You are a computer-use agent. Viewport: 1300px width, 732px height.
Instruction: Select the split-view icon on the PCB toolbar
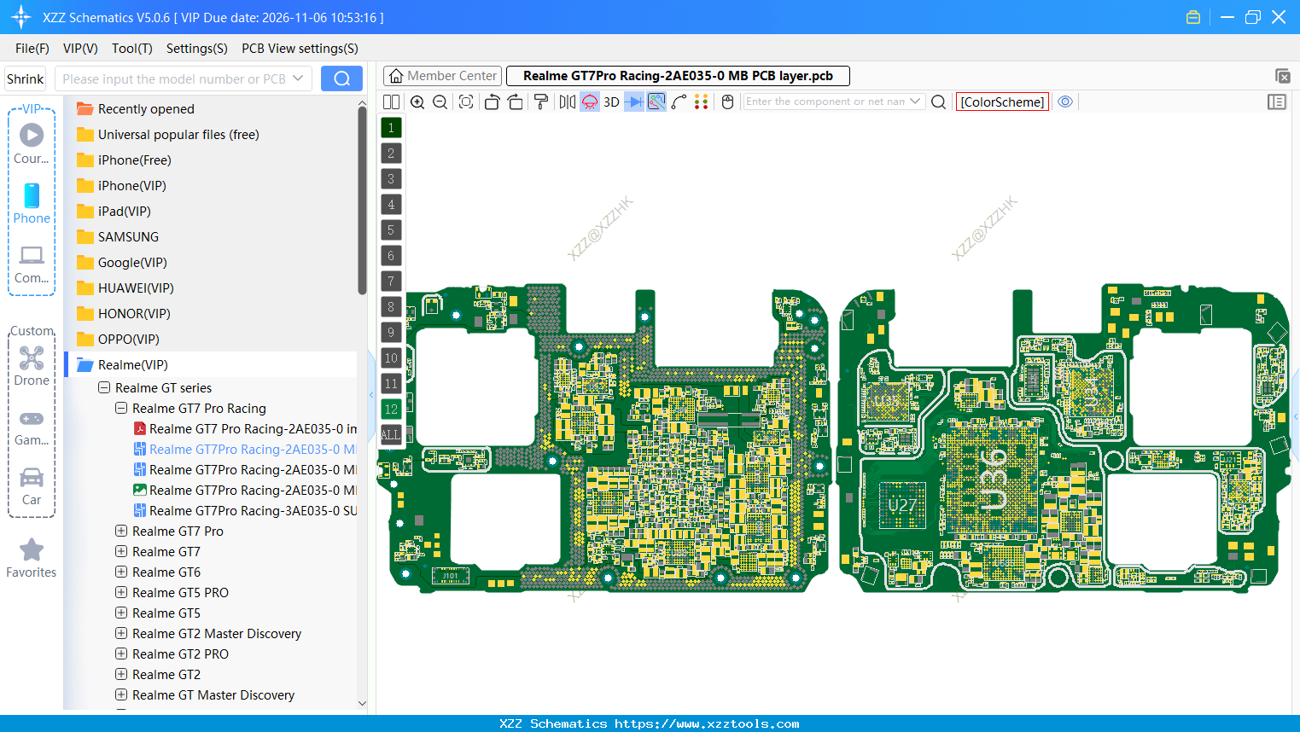[391, 102]
